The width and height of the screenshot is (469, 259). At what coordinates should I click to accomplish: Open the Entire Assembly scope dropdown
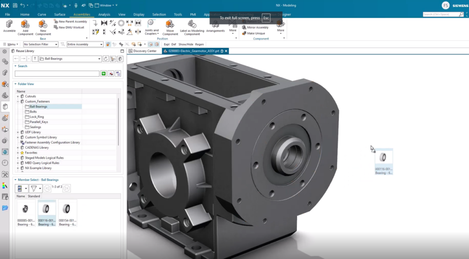(x=85, y=44)
